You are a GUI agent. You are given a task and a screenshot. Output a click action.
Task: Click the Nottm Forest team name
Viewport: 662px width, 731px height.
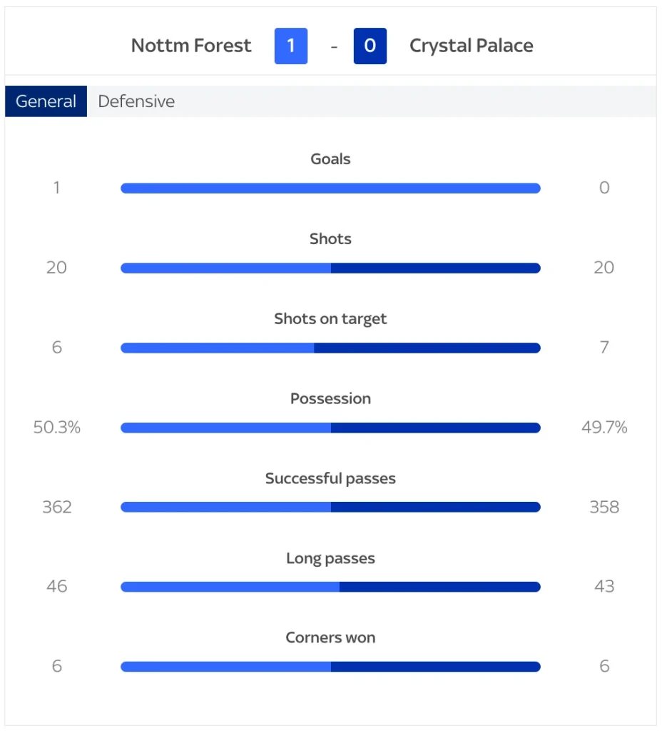click(190, 46)
